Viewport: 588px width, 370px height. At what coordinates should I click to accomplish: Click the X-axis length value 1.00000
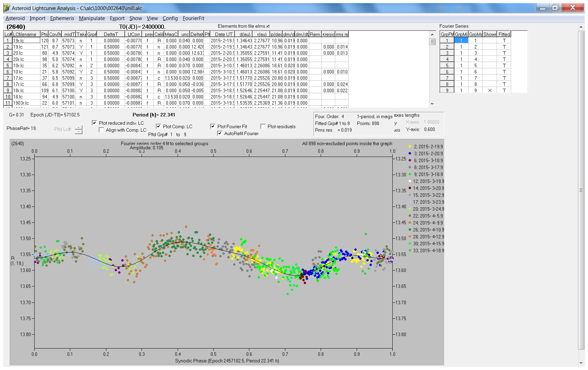click(431, 122)
